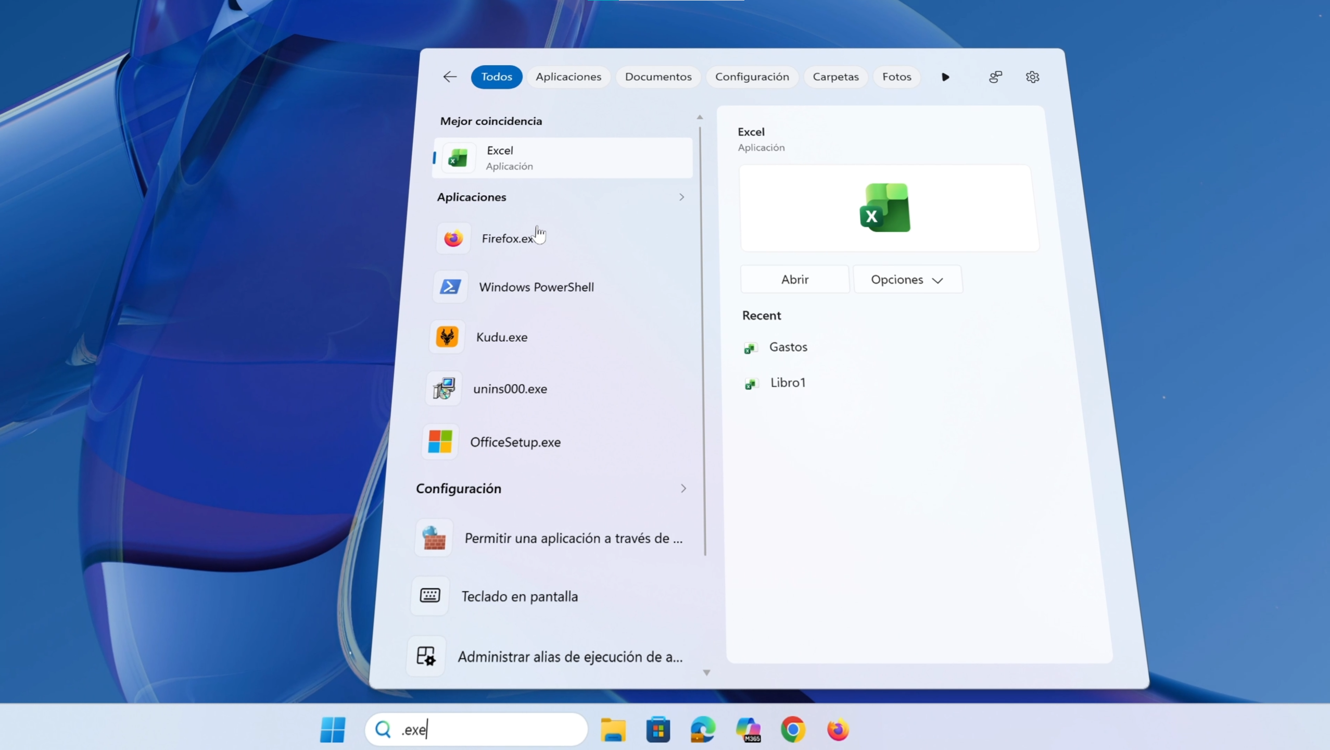Open search settings gear icon
This screenshot has width=1330, height=750.
tap(1032, 77)
